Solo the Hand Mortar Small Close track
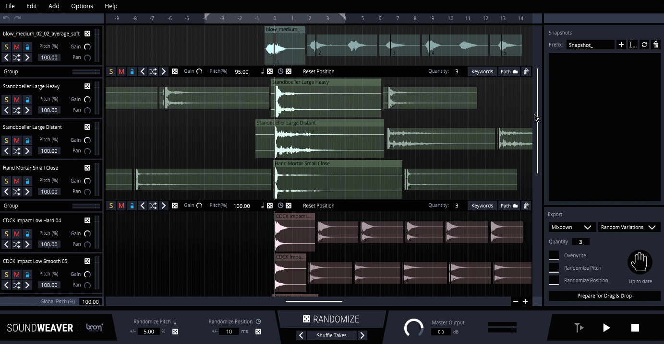This screenshot has width=664, height=344. [x=5, y=181]
